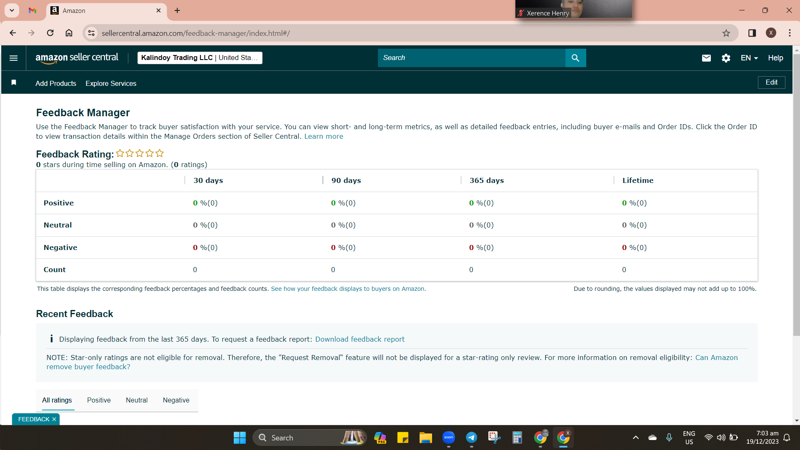Click the '365 days' column header
This screenshot has height=450, width=800.
(x=487, y=180)
